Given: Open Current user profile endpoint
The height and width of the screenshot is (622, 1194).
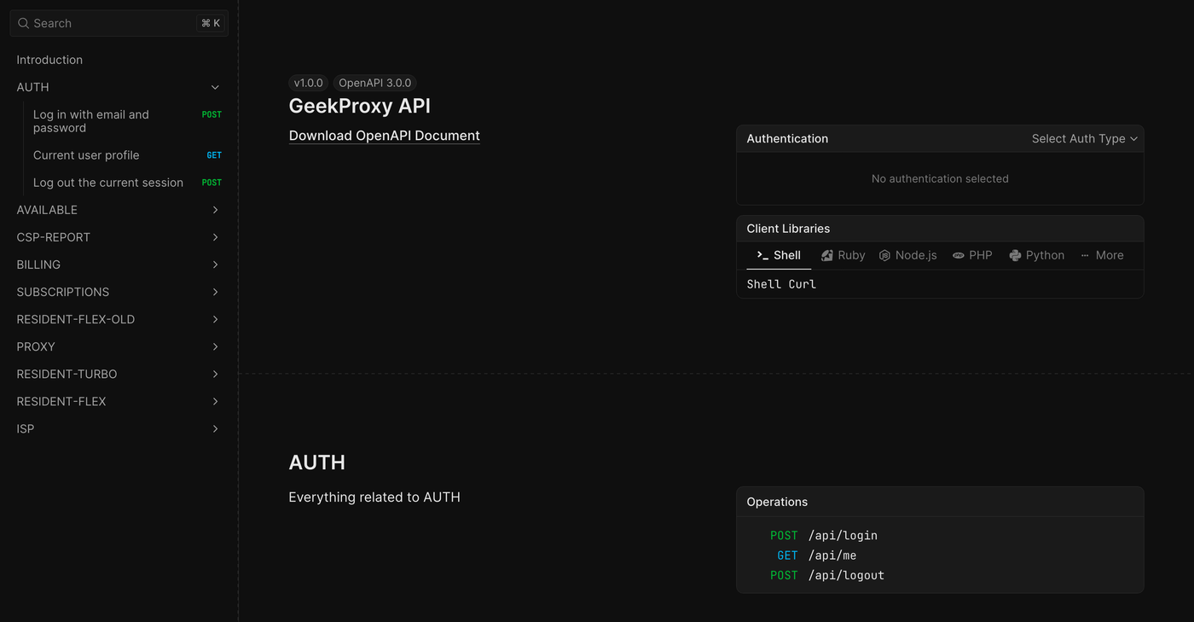Looking at the screenshot, I should point(126,155).
